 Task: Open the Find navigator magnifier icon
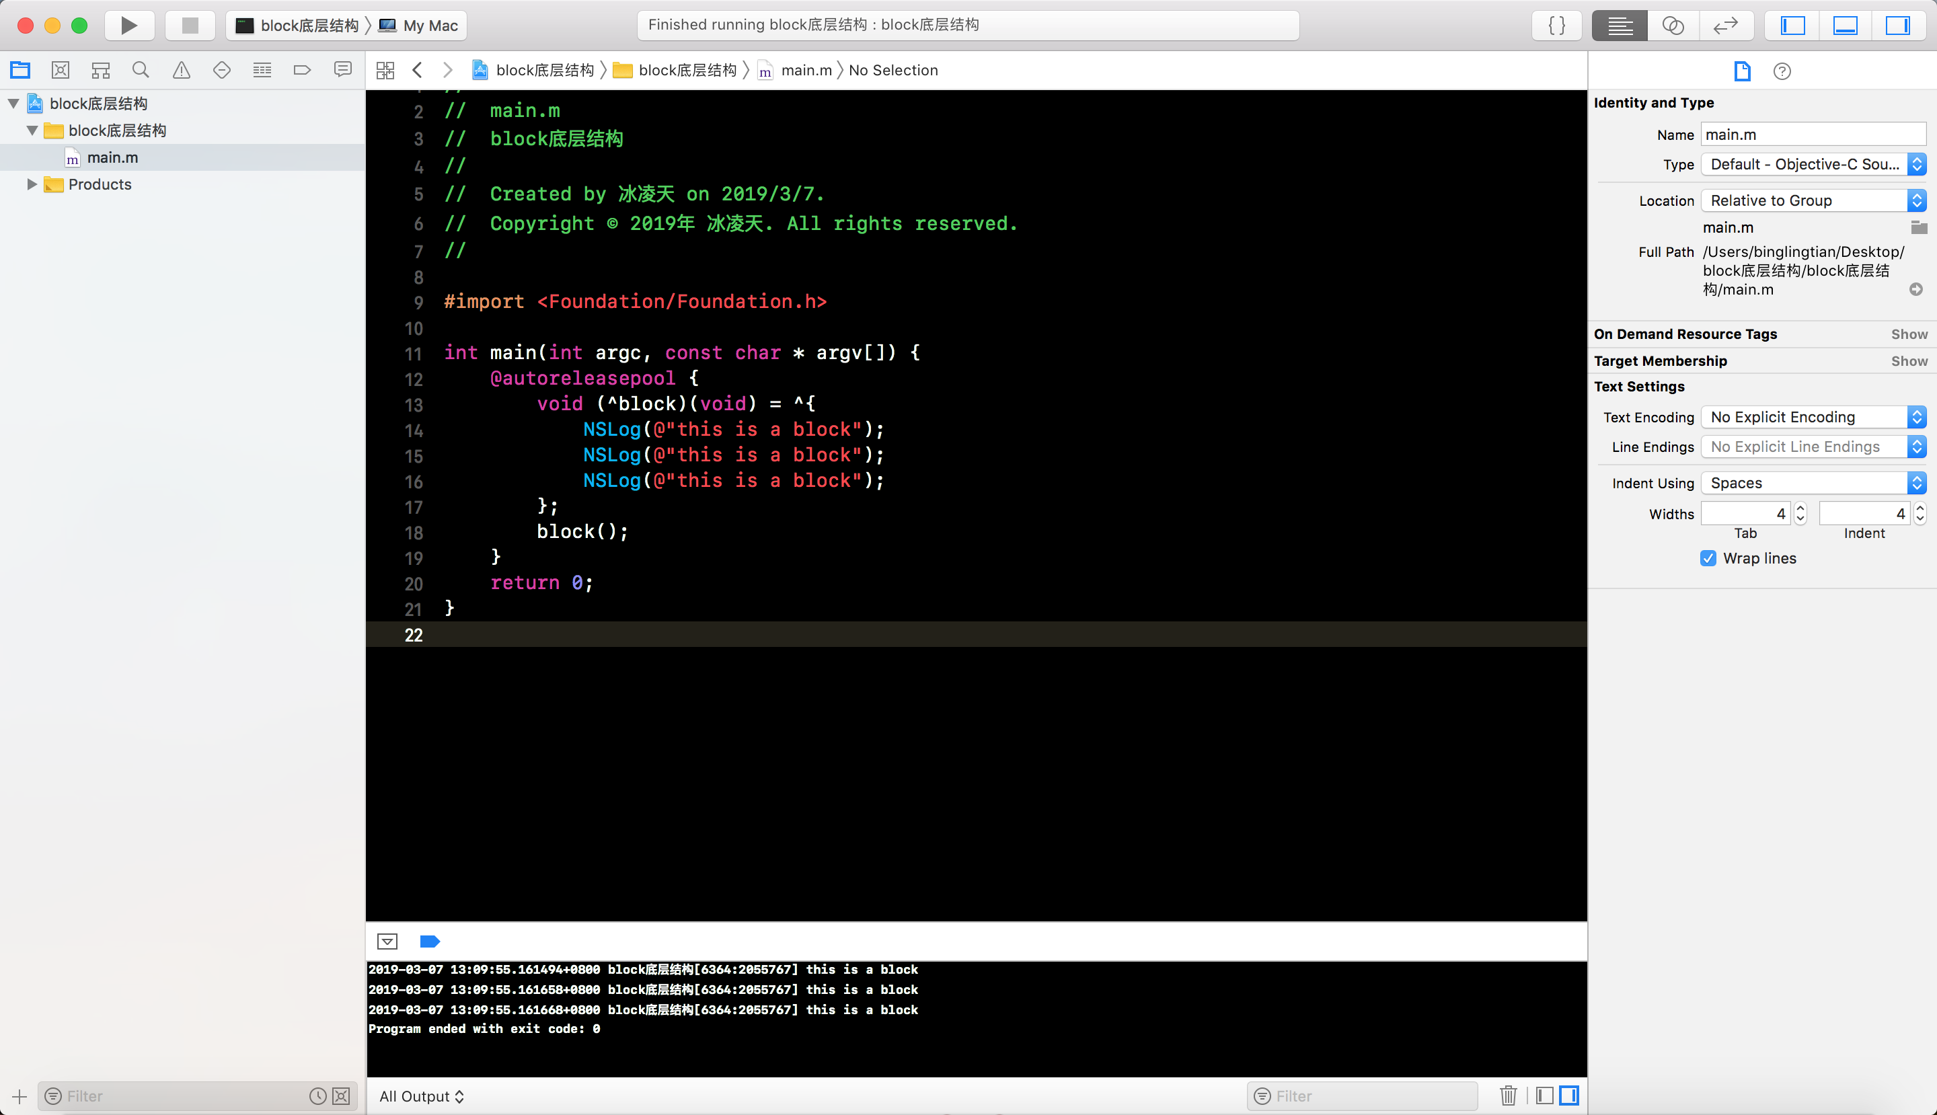coord(140,71)
